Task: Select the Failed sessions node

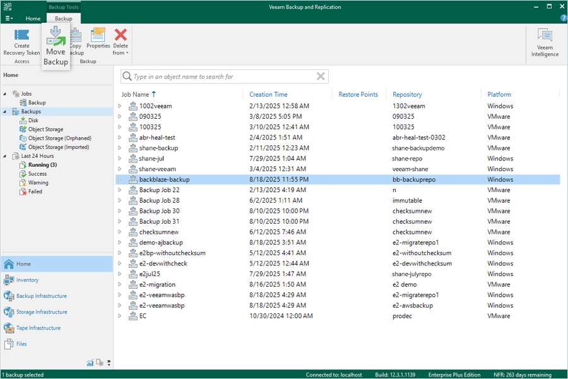Action: (x=31, y=191)
